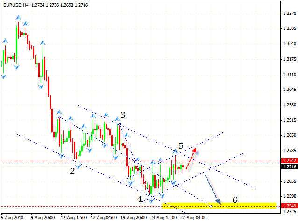Viewport: 298px width, 221px height.
Task: Select the 1.2549 red price label
Action: [289, 206]
